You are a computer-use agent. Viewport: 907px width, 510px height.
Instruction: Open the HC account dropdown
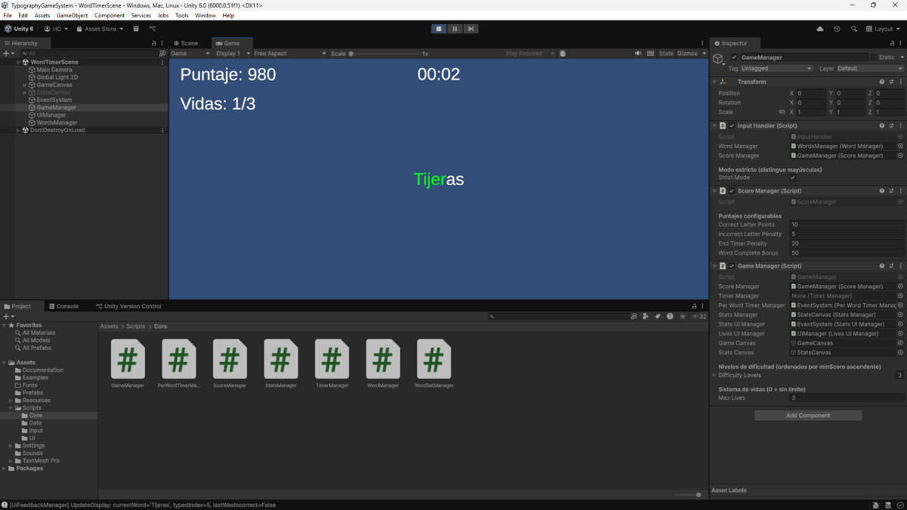coord(56,29)
